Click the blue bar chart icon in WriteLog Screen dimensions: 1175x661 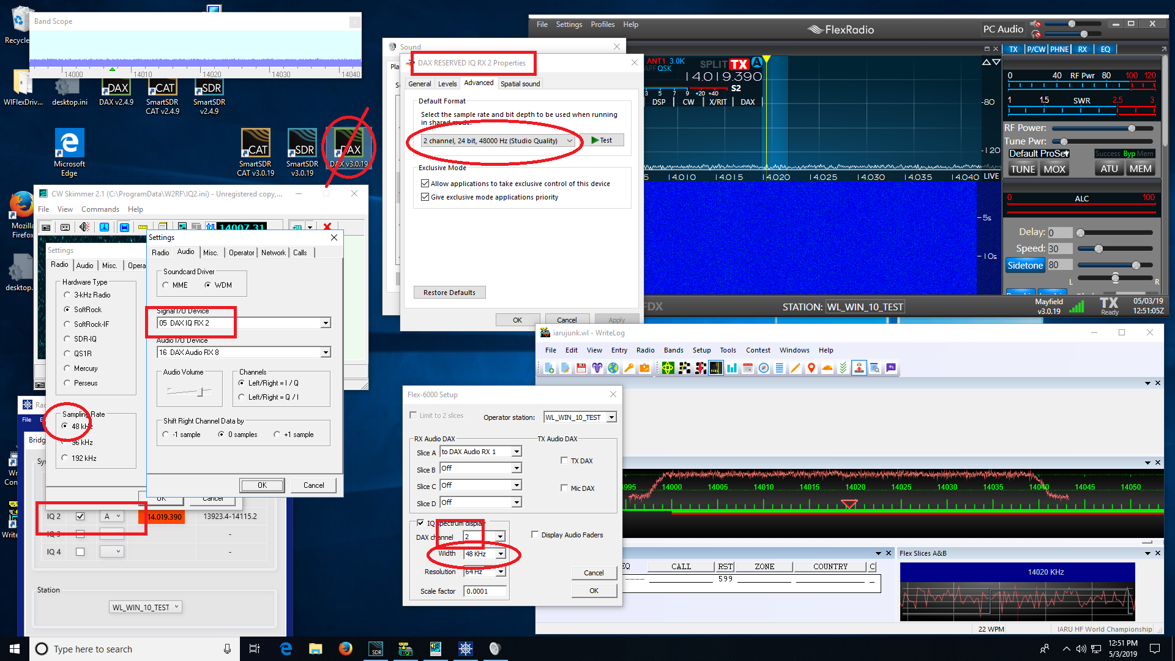point(732,368)
